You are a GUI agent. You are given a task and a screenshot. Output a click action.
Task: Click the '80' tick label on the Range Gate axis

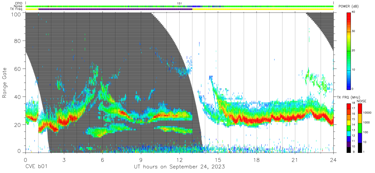click(x=17, y=41)
